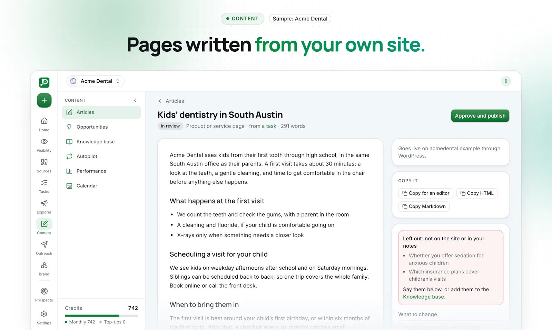This screenshot has width=552, height=330.
Task: Open the Outreach paper-plane section
Action: pos(44,248)
